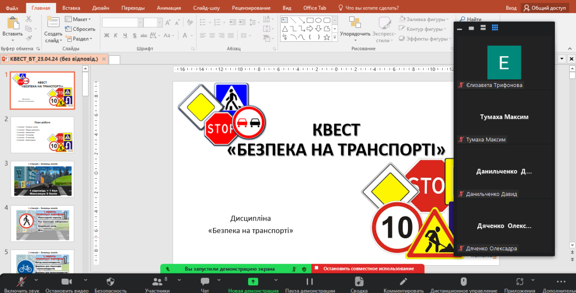The image size is (576, 293).
Task: Switch to the Анимация ribbon tab
Action: [x=168, y=8]
